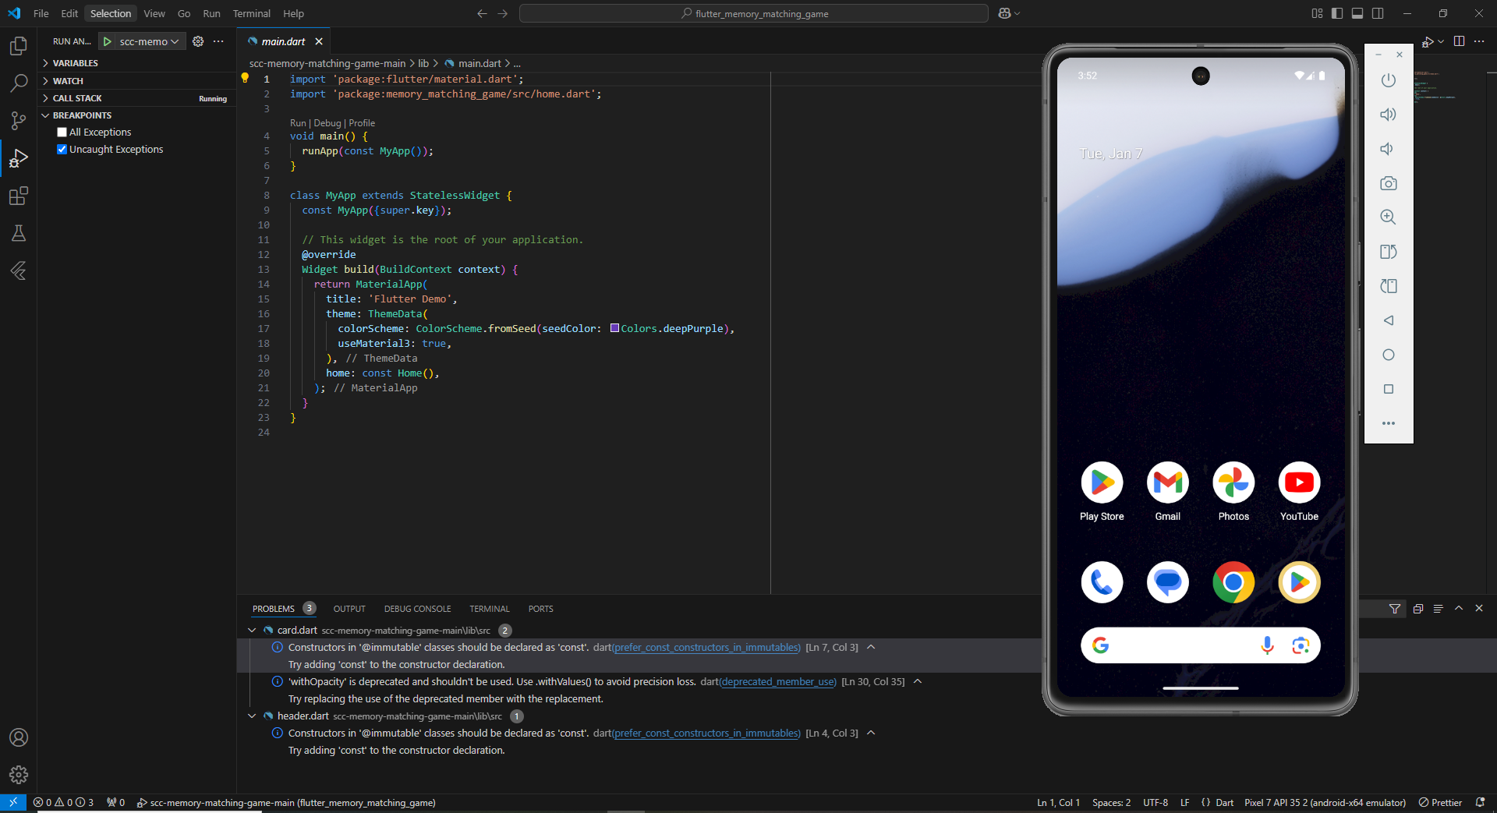The height and width of the screenshot is (813, 1497).
Task: Collapse the withOpacity deprecated message chevron
Action: coord(918,682)
